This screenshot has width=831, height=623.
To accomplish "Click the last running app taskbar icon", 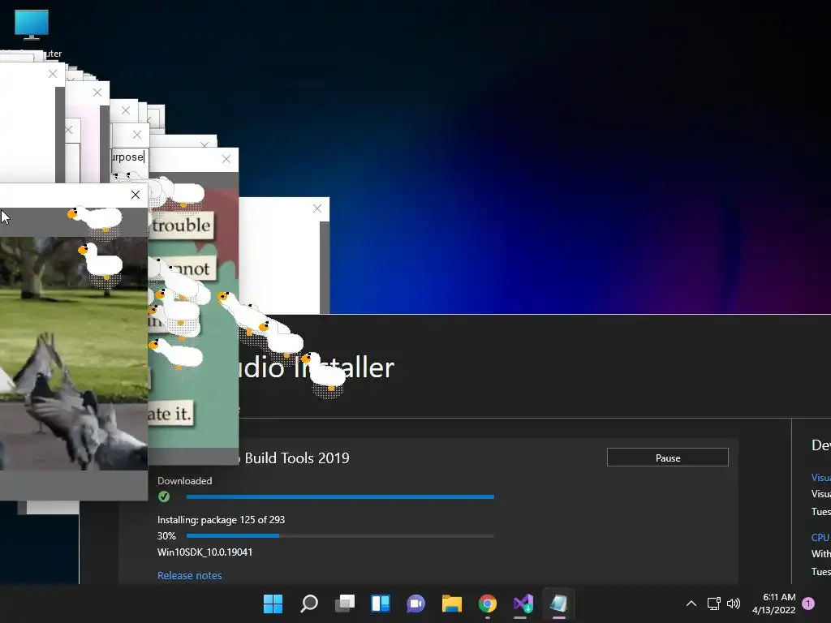I will click(558, 604).
